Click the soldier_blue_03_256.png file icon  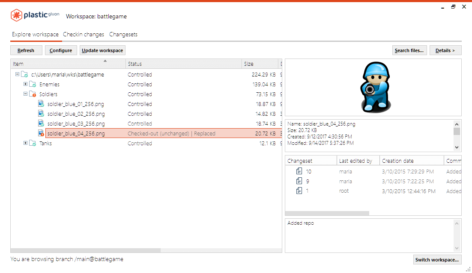[x=41, y=123]
